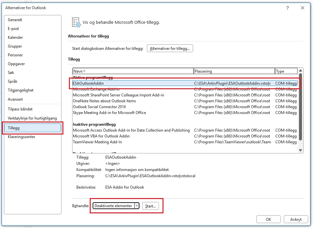Sort add-ins by the Navn column

coord(133,71)
